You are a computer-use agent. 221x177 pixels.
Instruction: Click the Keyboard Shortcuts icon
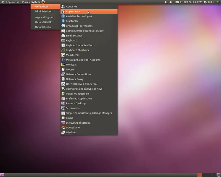[63, 50]
